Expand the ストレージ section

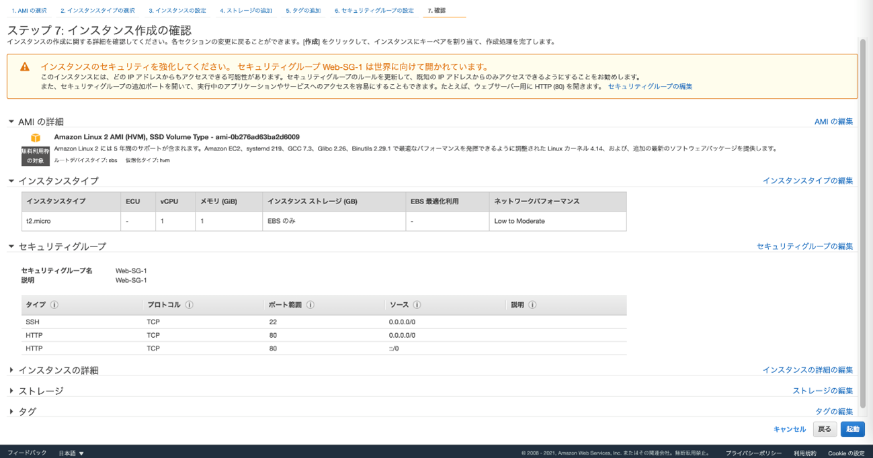(11, 391)
